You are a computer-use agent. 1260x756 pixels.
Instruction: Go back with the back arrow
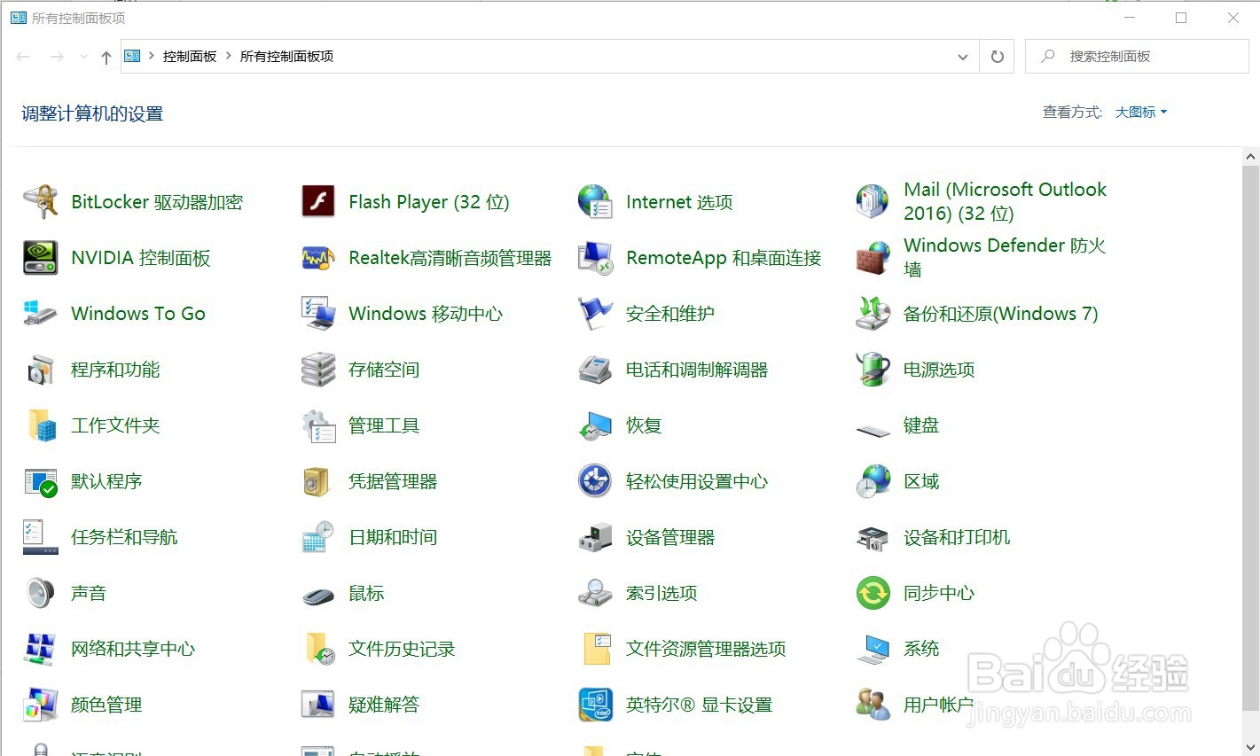[23, 57]
